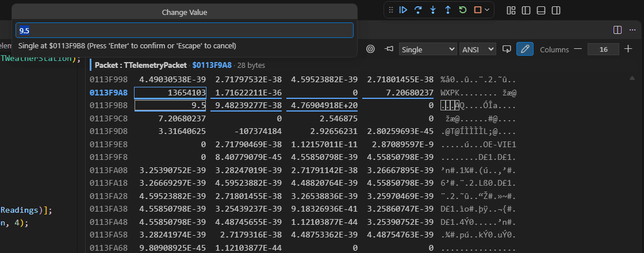This screenshot has width=644, height=253.
Task: Click the Columns count field showing 16
Action: coord(603,49)
